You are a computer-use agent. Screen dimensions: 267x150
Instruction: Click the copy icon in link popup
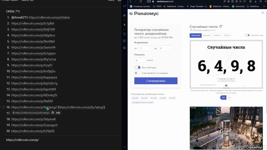coord(53,113)
